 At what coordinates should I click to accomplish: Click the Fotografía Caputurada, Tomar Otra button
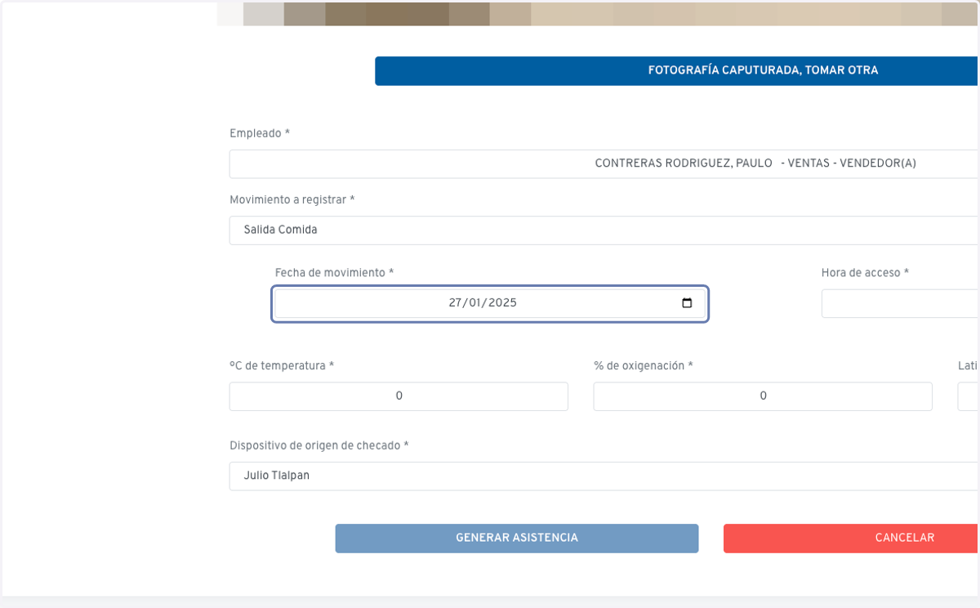(677, 70)
